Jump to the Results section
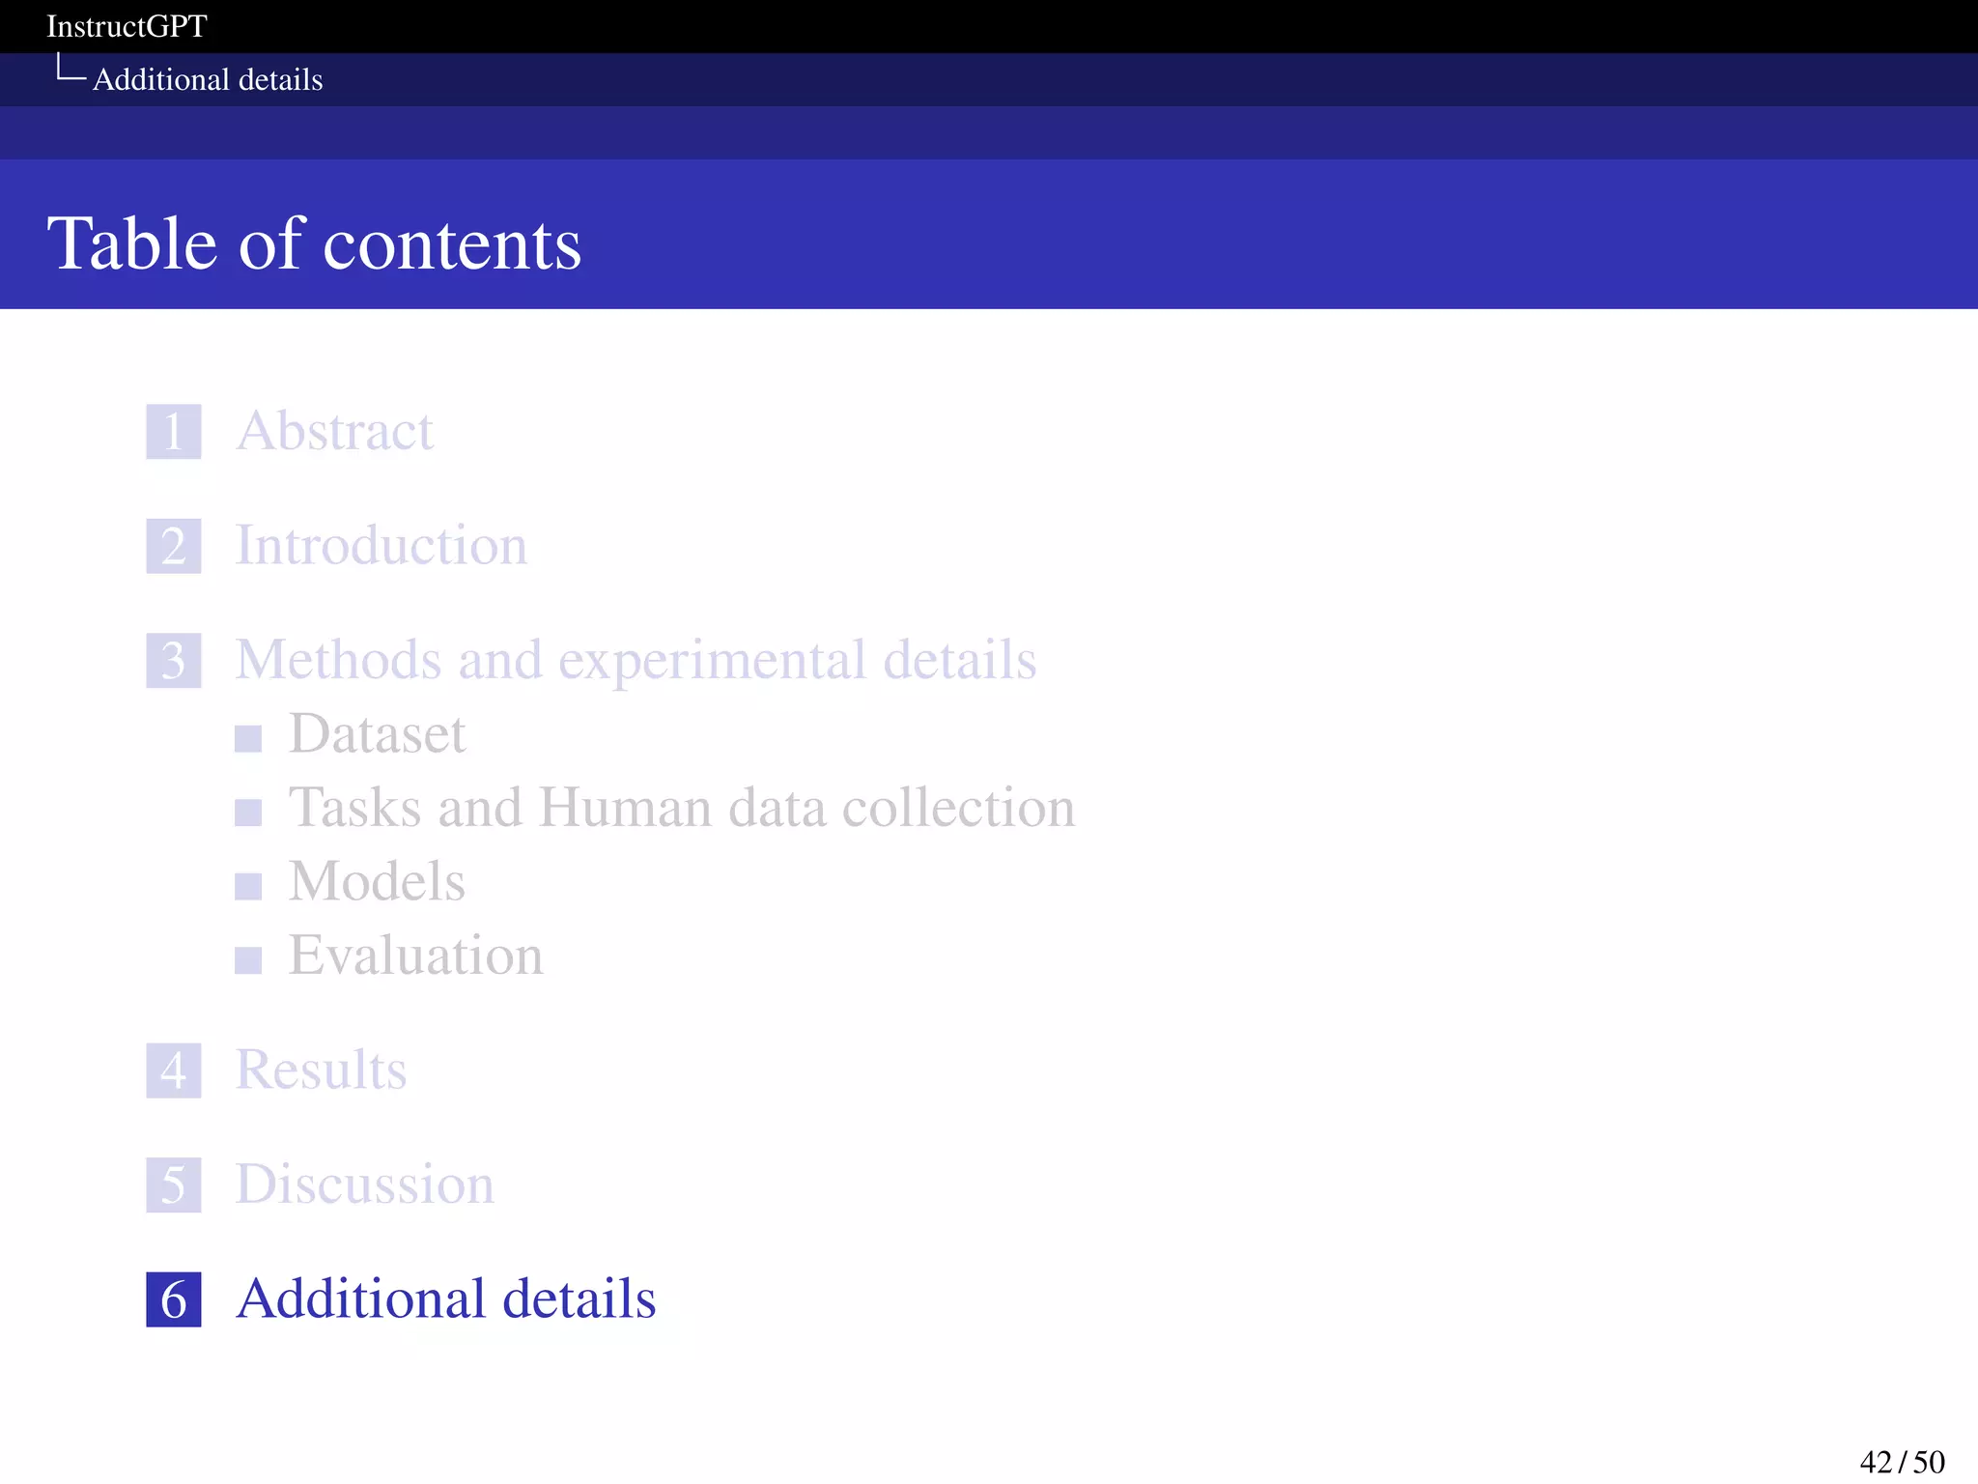Screen dimensions: 1978x1484 [x=321, y=1070]
